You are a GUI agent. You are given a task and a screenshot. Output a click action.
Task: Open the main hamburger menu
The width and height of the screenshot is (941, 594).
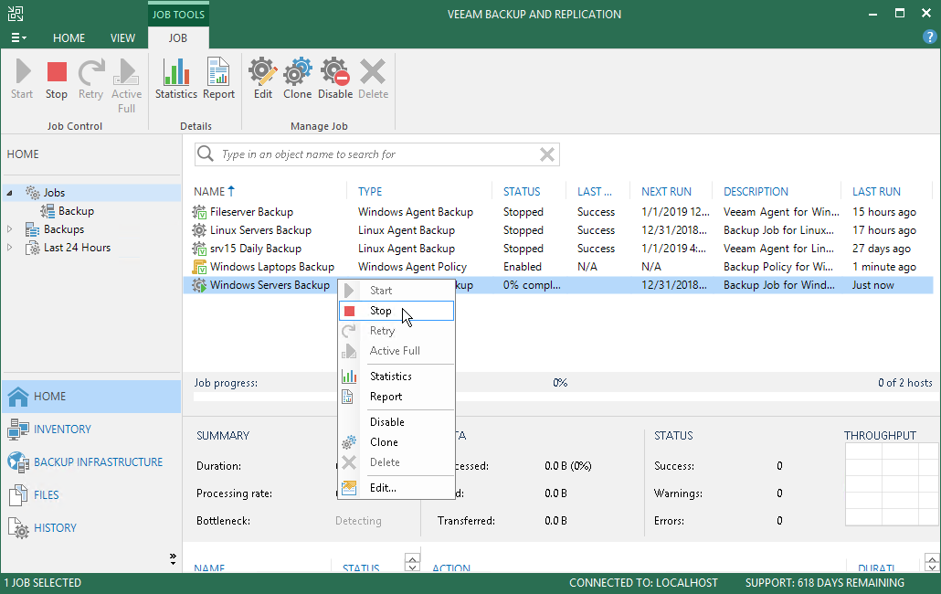pos(18,37)
